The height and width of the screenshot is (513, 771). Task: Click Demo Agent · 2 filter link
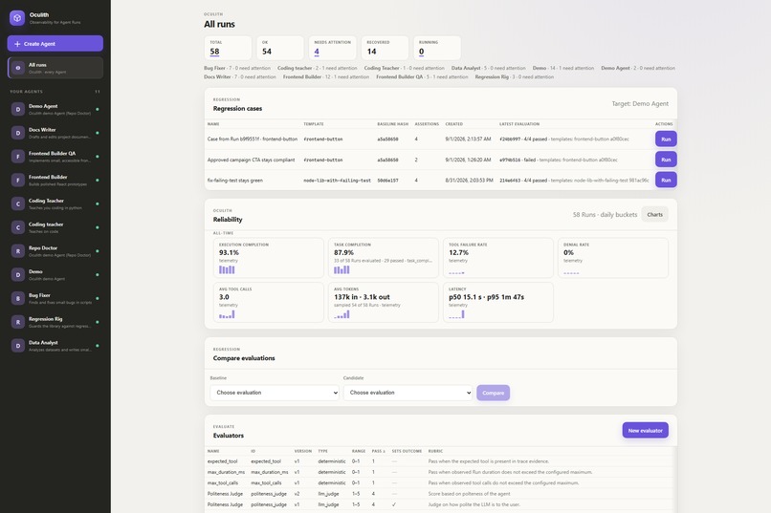638,68
